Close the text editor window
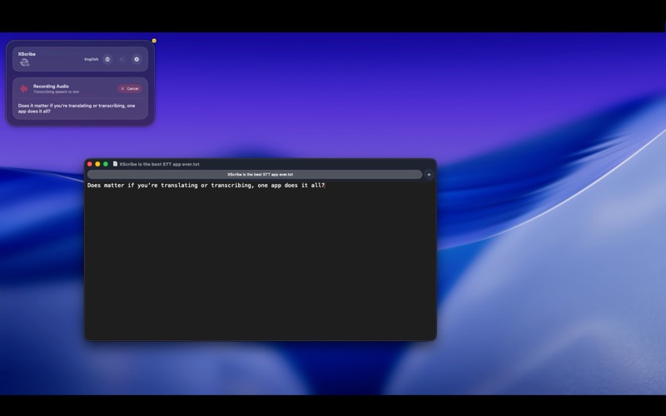Viewport: 666px width, 416px height. (90, 164)
